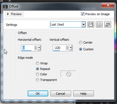Click the reset to default icon
The height and width of the screenshot is (104, 117).
coord(108,24)
